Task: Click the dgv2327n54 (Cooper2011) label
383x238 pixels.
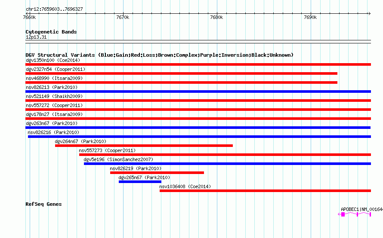Action: pyautogui.click(x=56, y=69)
